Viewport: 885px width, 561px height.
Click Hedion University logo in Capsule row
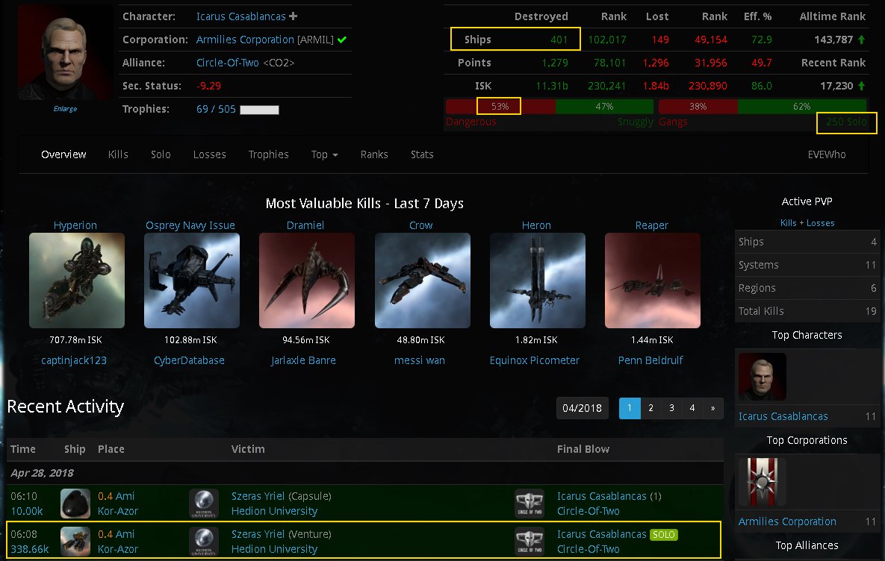pyautogui.click(x=204, y=504)
